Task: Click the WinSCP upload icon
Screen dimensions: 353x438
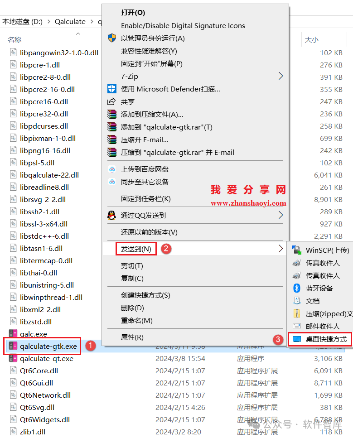Action: [297, 250]
